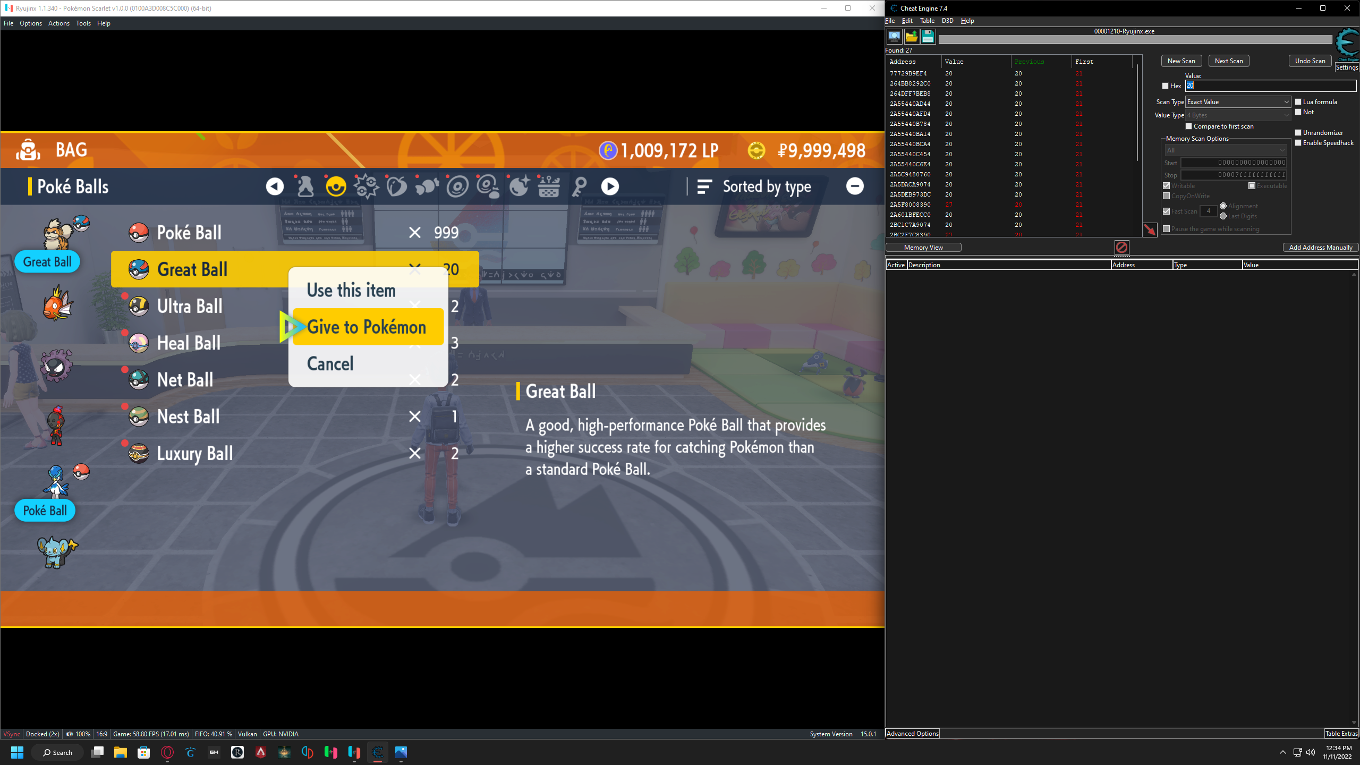Select the Medicines pocket icon in bag
Image resolution: width=1360 pixels, height=765 pixels.
point(305,186)
